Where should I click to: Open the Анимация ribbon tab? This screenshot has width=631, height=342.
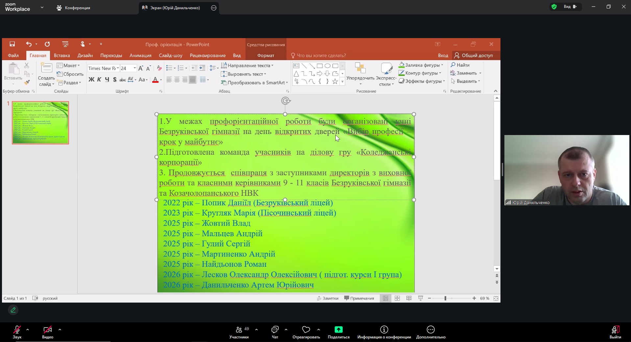(x=140, y=56)
